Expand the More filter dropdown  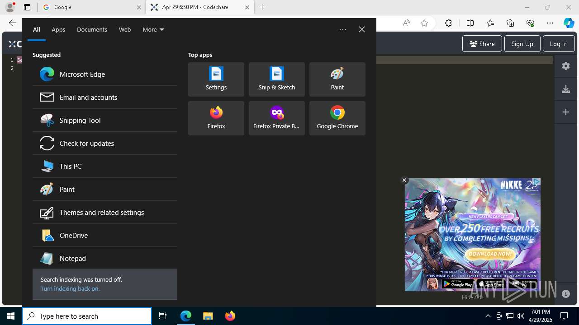click(153, 29)
